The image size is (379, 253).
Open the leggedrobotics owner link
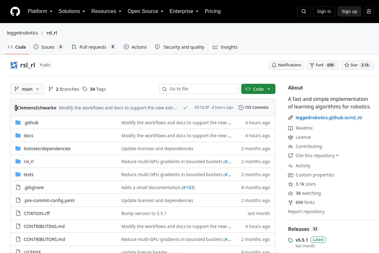click(x=22, y=33)
